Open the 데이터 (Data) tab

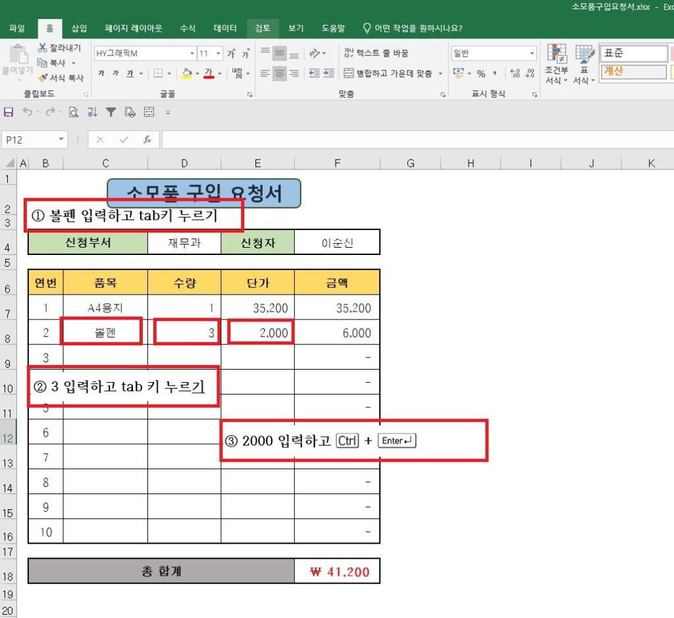[225, 28]
